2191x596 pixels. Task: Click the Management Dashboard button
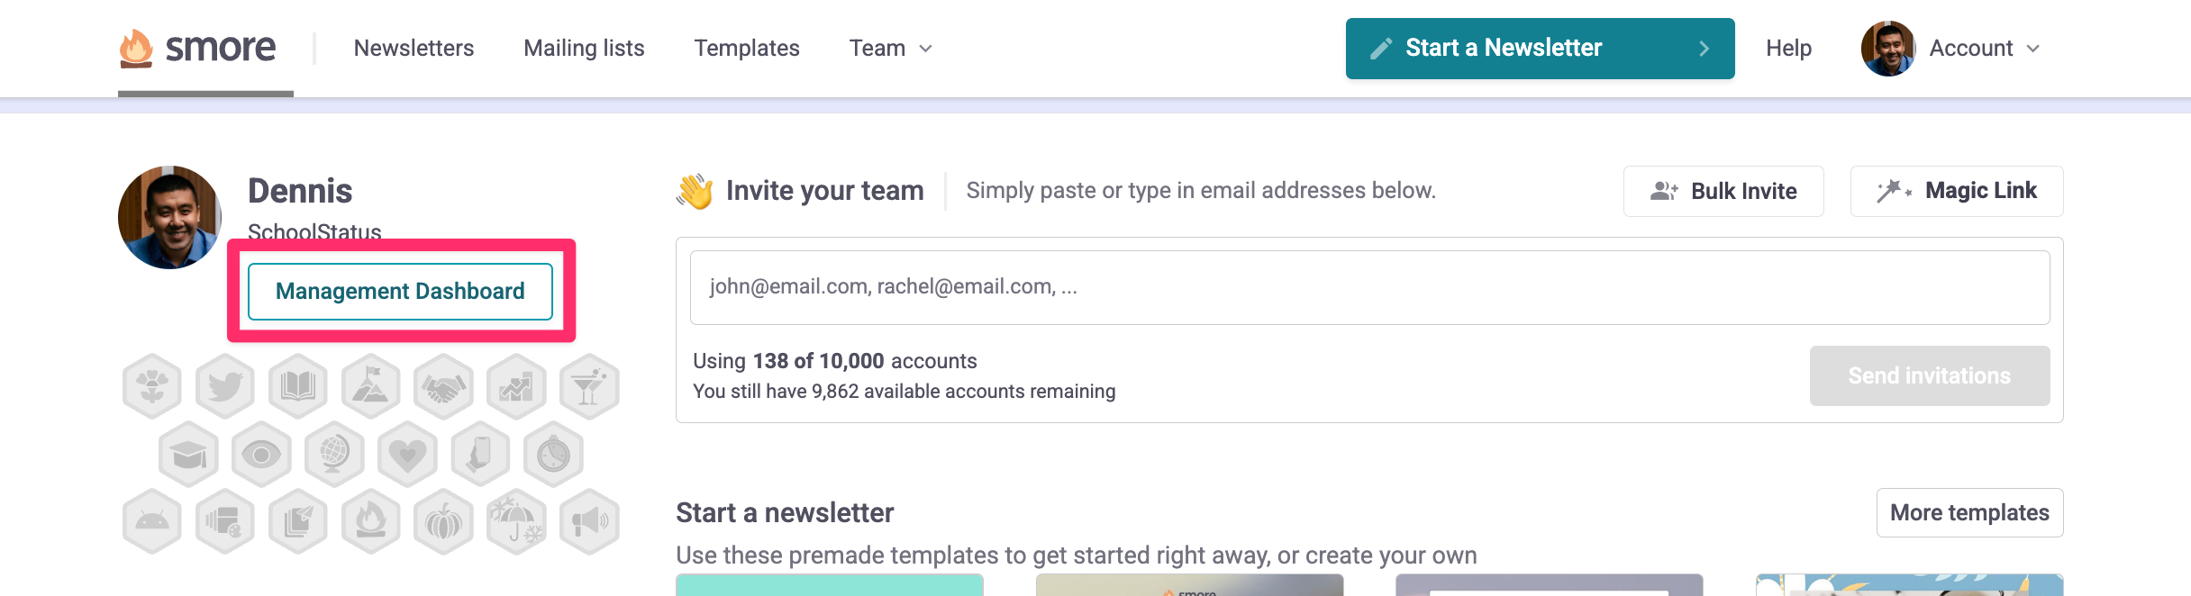(400, 291)
